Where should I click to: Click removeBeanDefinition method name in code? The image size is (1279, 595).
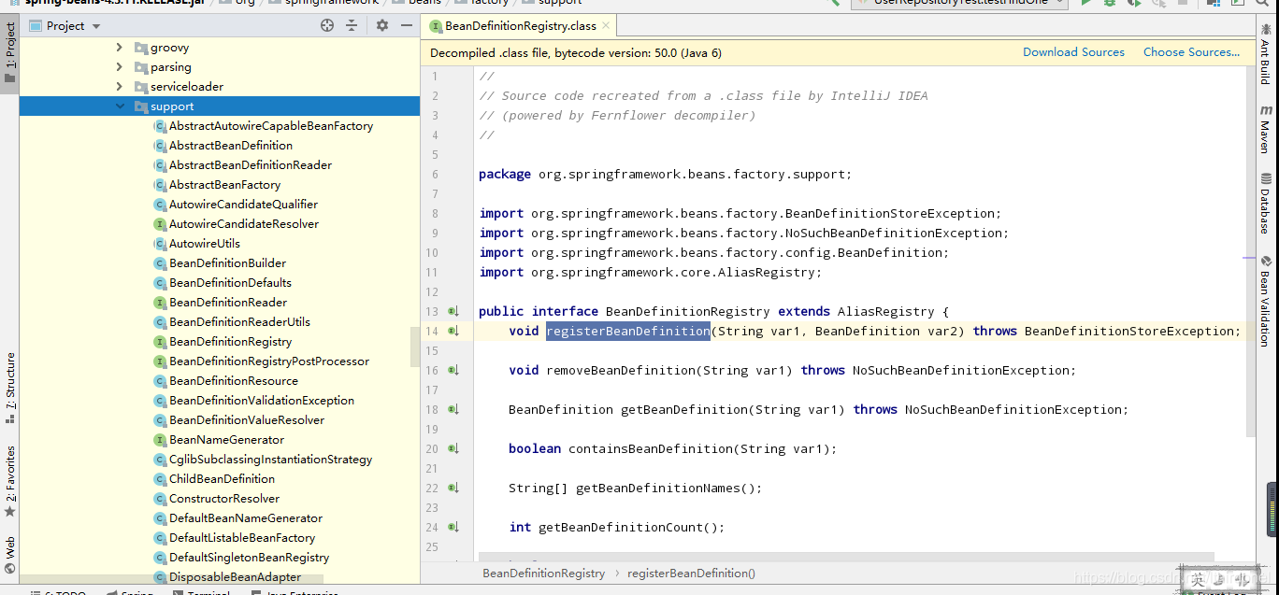pyautogui.click(x=622, y=370)
